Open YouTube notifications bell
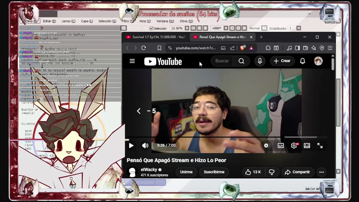The image size is (359, 202). pyautogui.click(x=303, y=61)
